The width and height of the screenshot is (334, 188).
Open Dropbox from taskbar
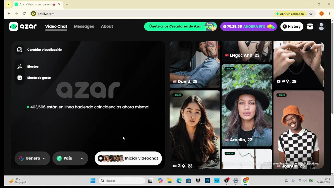pos(198,181)
